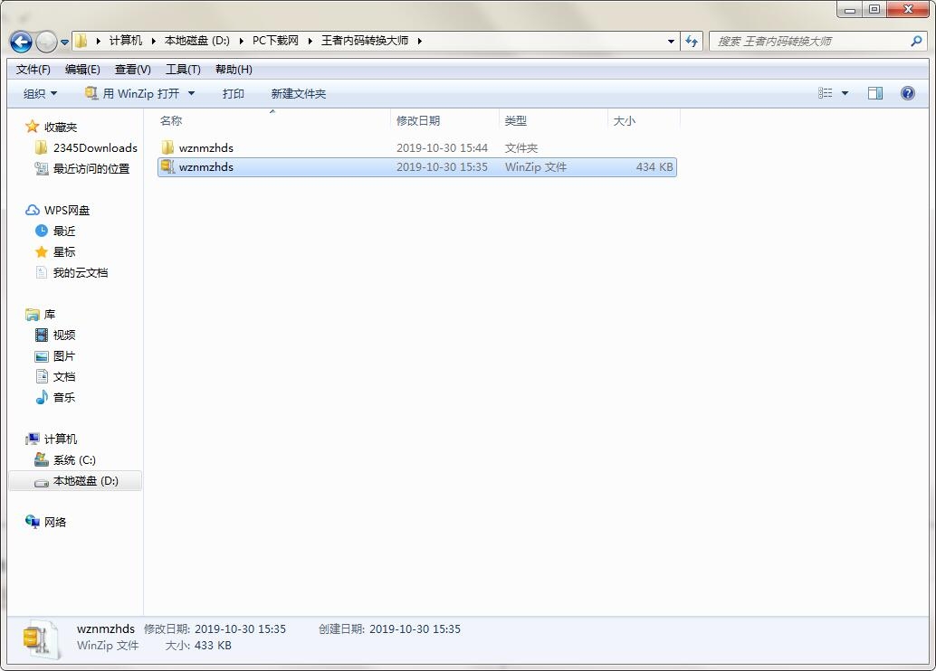Open help with the question mark icon
This screenshot has width=936, height=671.
tap(907, 93)
